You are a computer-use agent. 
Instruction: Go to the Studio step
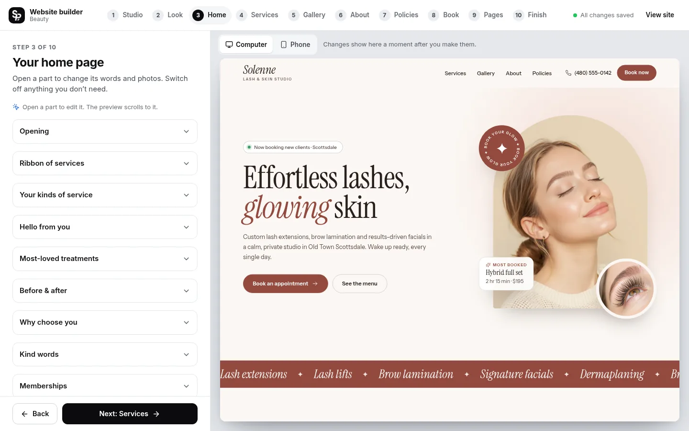(x=125, y=15)
